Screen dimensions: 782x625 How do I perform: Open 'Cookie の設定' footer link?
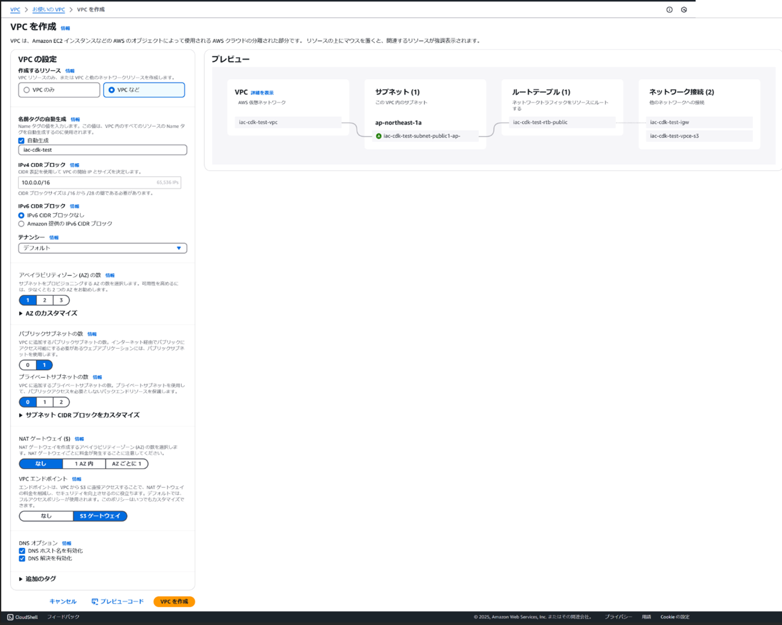coord(675,617)
